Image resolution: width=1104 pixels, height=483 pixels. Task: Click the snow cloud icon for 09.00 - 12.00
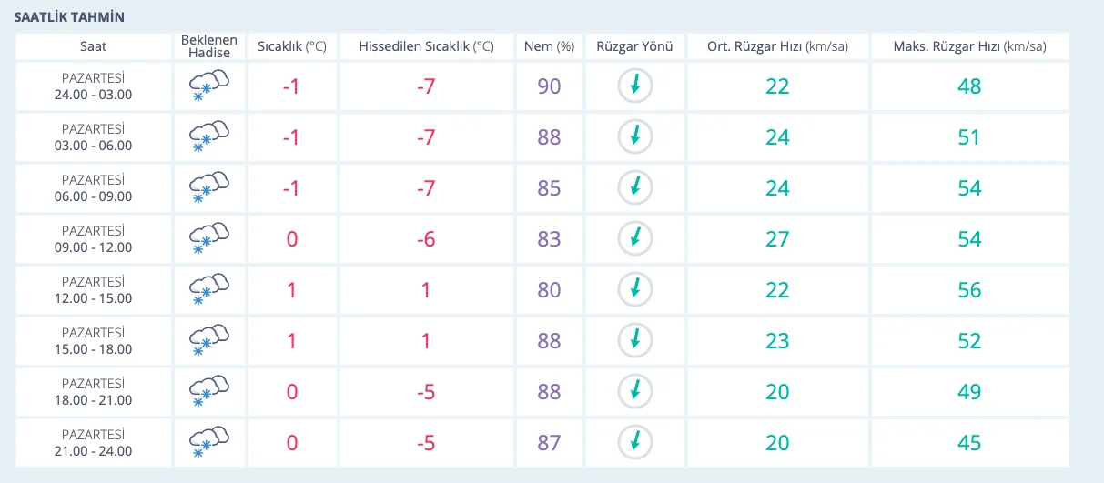(208, 239)
